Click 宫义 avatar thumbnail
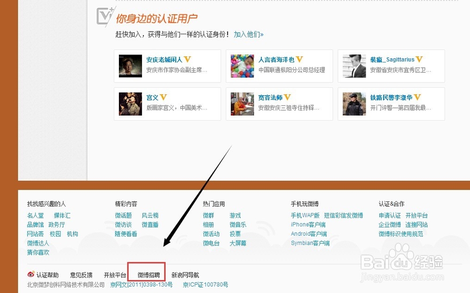 tap(130, 104)
